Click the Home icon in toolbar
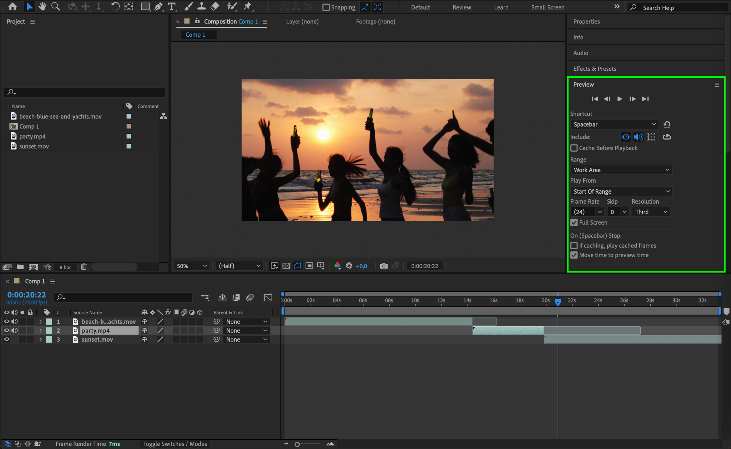731x449 pixels. [12, 6]
